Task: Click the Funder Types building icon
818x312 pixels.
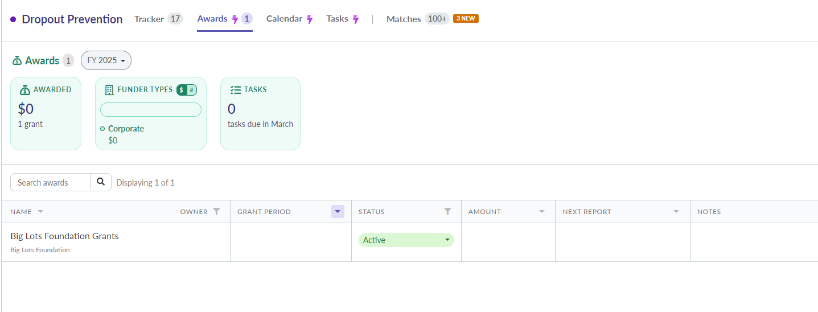Action: point(109,90)
